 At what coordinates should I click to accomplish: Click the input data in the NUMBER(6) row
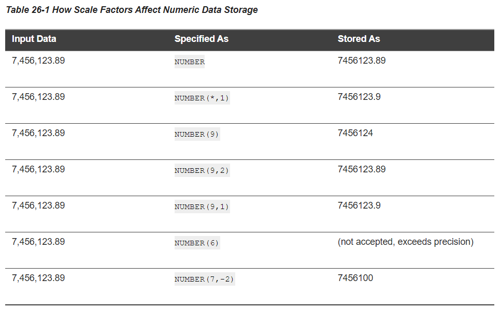coord(38,242)
